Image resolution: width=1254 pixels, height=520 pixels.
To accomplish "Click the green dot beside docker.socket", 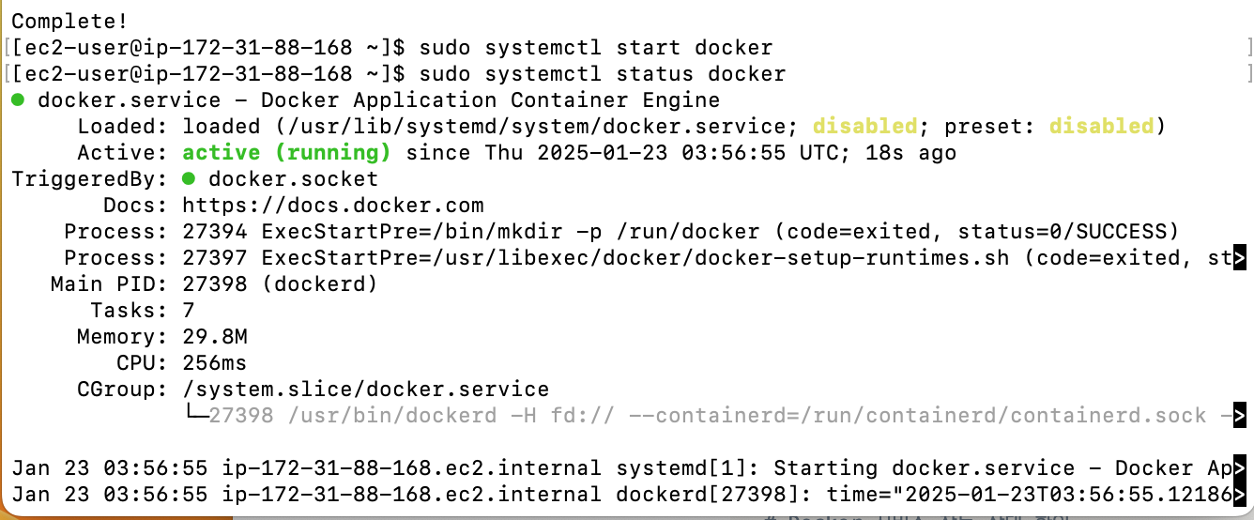I will tap(189, 179).
